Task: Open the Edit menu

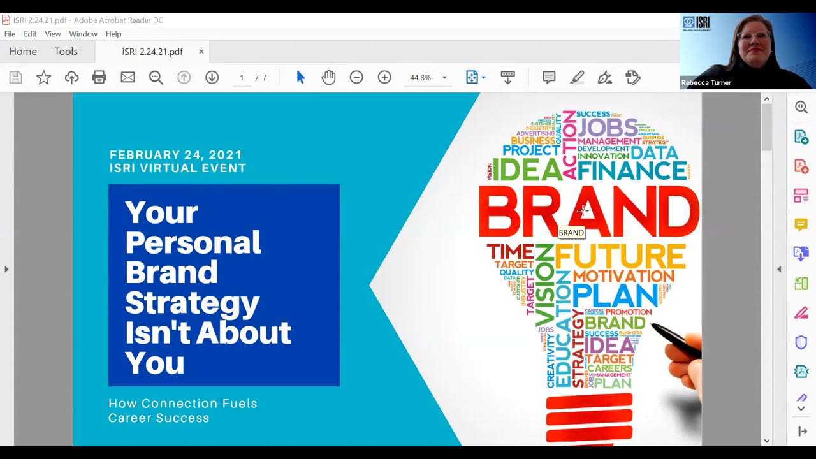Action: (30, 34)
